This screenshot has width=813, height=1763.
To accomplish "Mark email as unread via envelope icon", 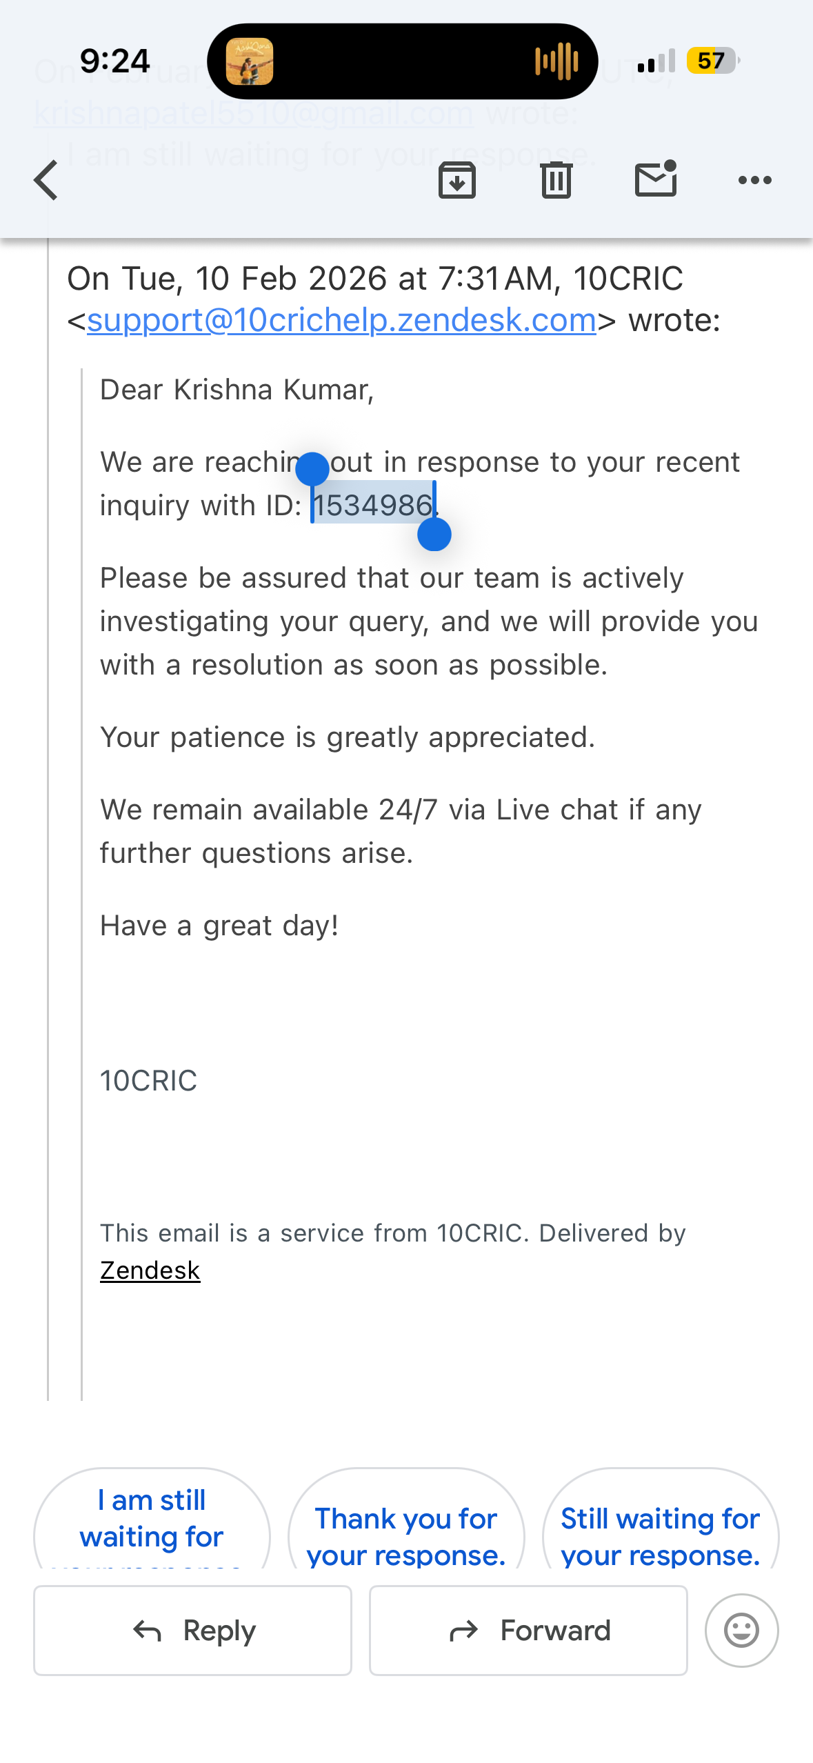I will (656, 179).
